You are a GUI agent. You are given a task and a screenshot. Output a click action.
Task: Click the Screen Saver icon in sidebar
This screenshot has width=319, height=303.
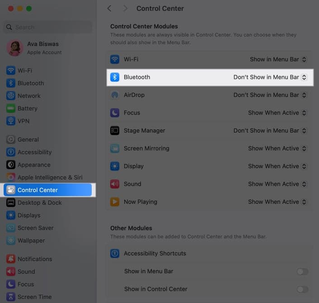click(x=10, y=228)
